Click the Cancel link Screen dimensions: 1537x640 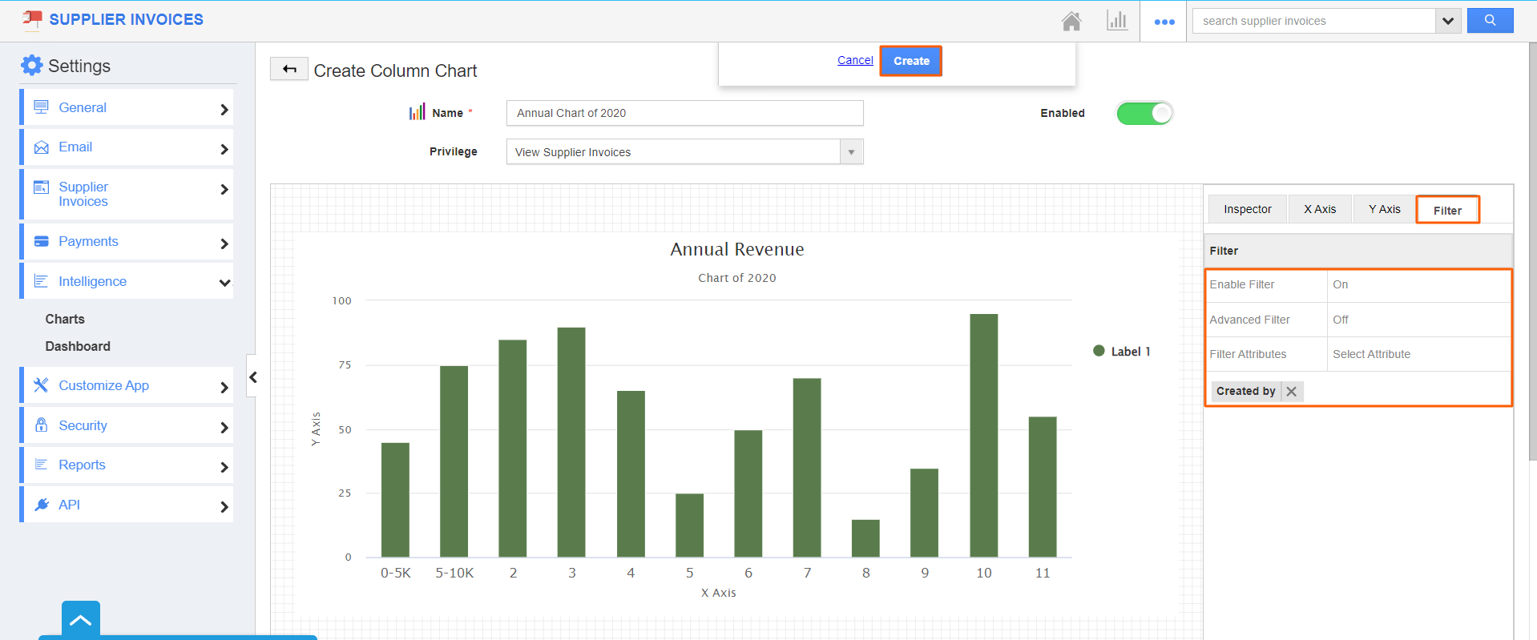point(855,60)
